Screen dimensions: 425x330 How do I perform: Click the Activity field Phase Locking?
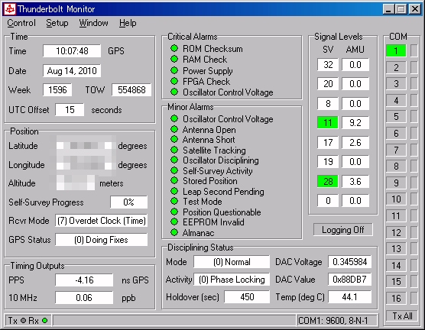point(232,280)
